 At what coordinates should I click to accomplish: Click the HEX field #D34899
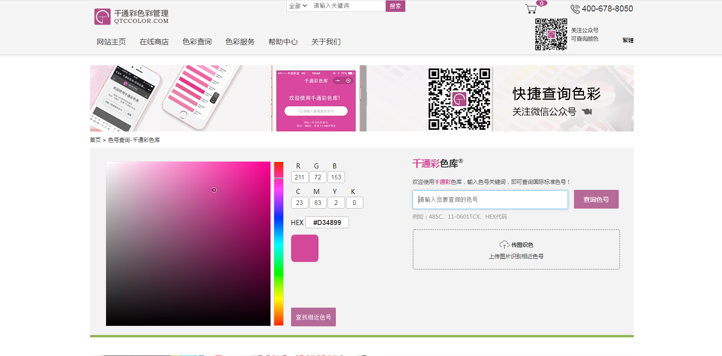tap(327, 222)
